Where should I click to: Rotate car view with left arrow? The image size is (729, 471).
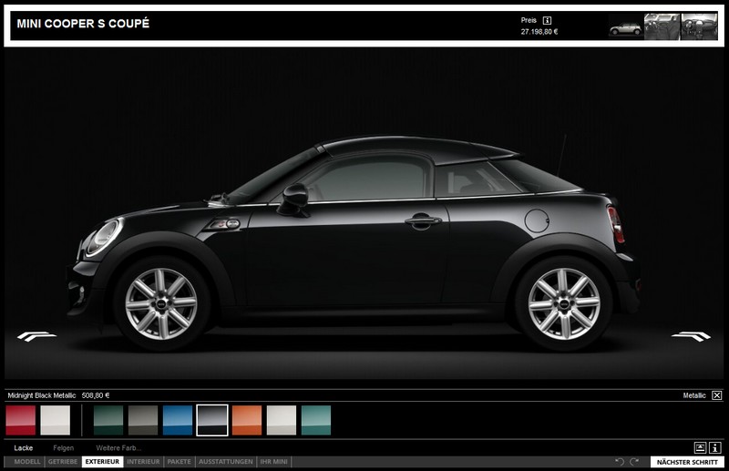[x=36, y=336]
